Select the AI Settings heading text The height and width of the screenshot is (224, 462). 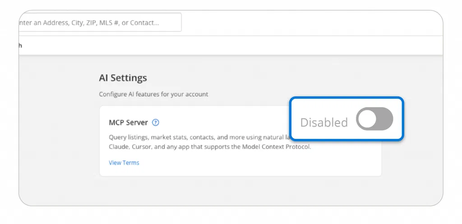(x=123, y=78)
